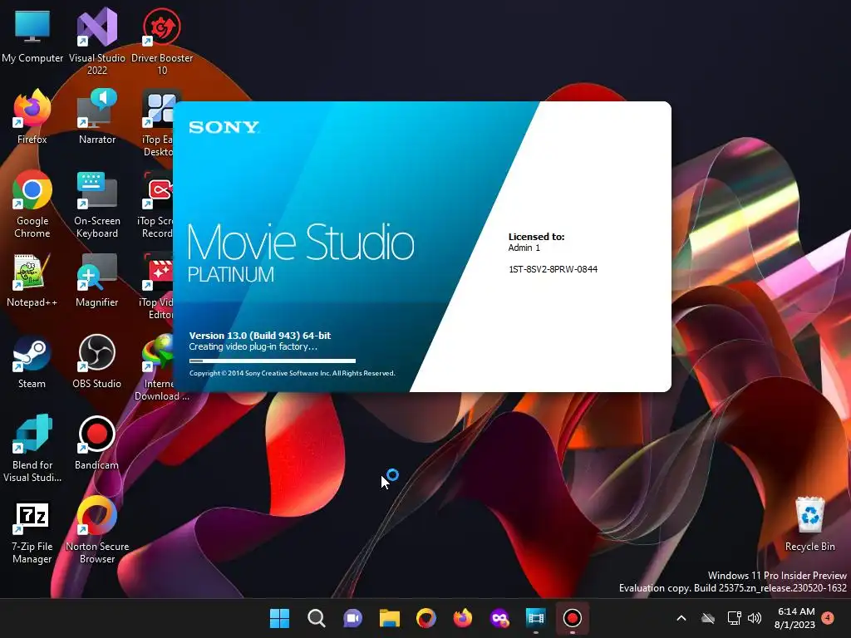Select the On-Screen Keyboard shortcut

click(97, 204)
